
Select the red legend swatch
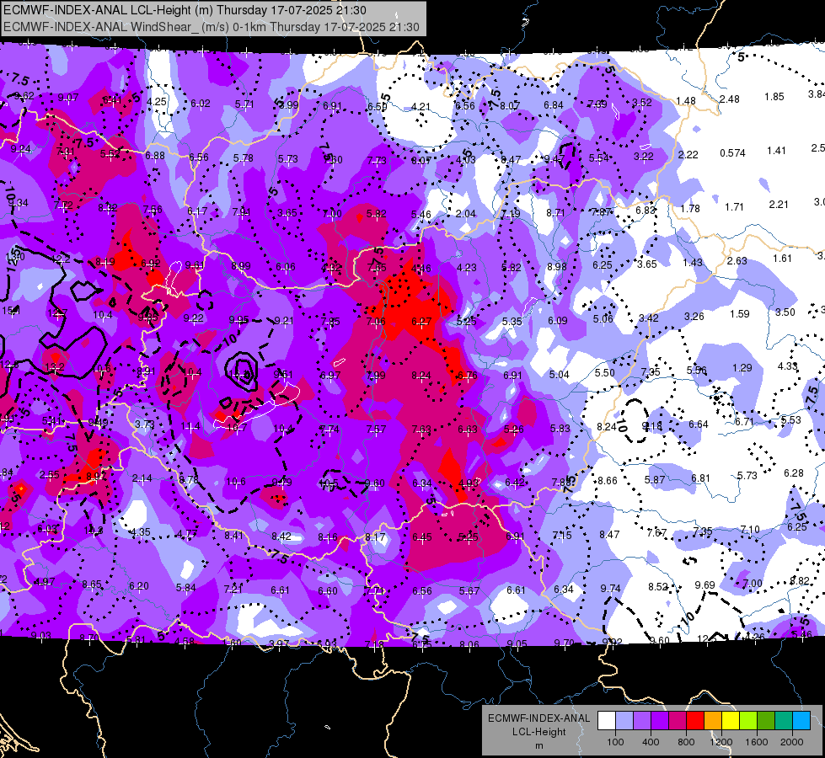click(695, 721)
